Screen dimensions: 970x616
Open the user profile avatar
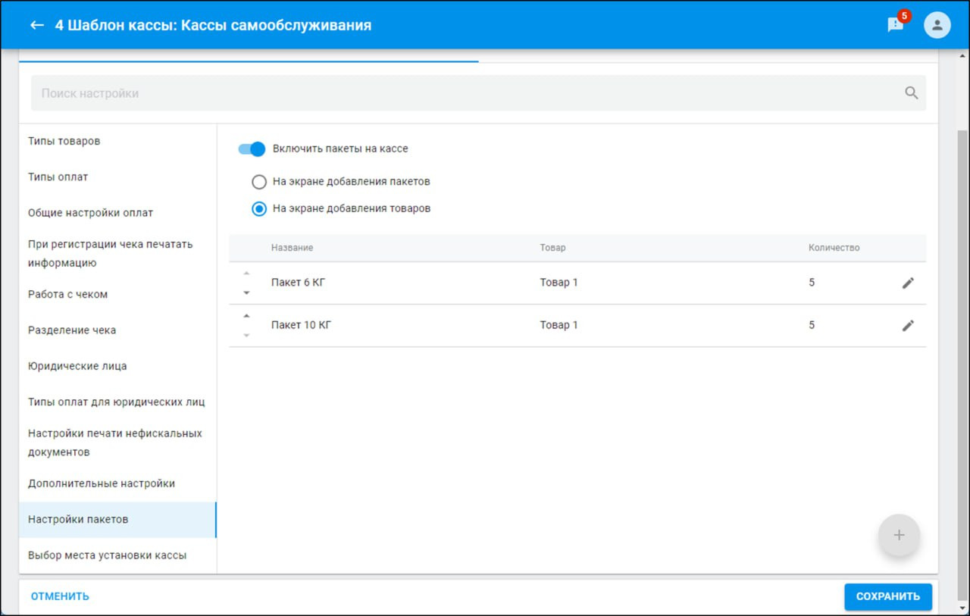[937, 25]
